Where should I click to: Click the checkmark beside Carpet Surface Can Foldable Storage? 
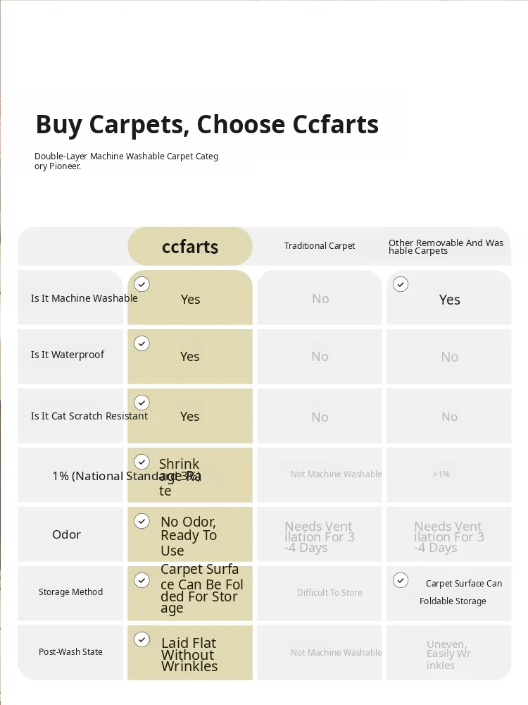(401, 580)
